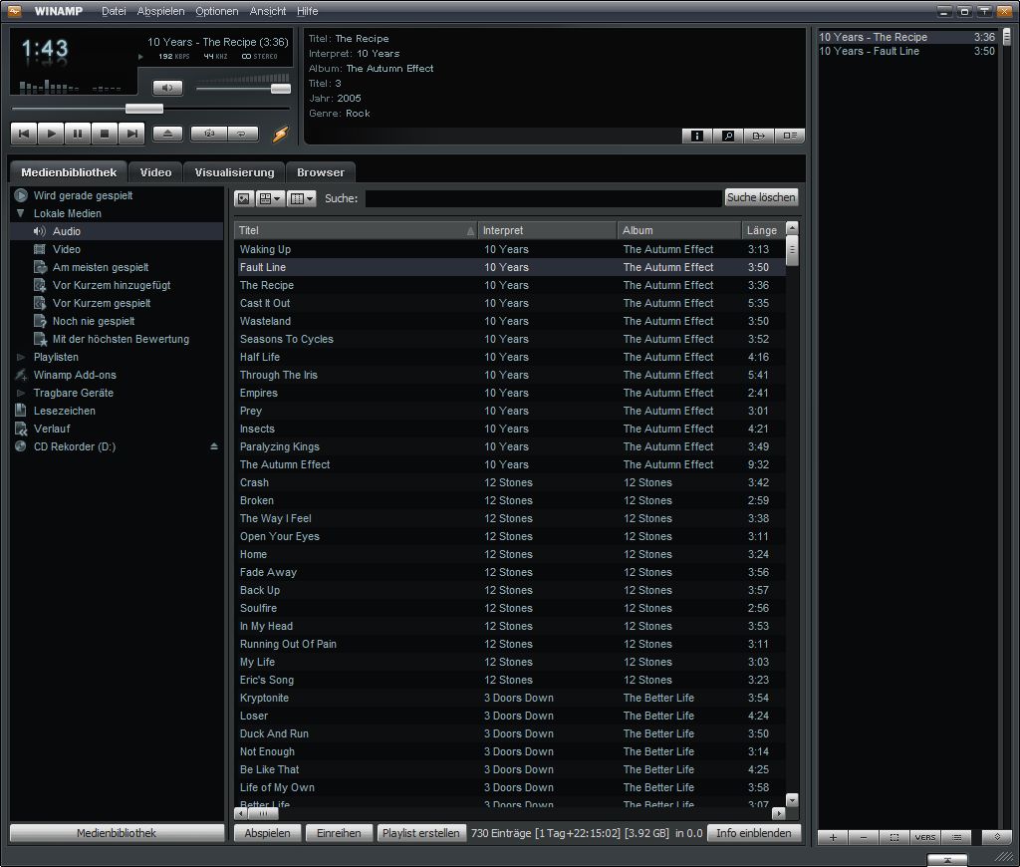The height and width of the screenshot is (867, 1020).
Task: Click the playlist selection (dashed square) button
Action: point(894,838)
